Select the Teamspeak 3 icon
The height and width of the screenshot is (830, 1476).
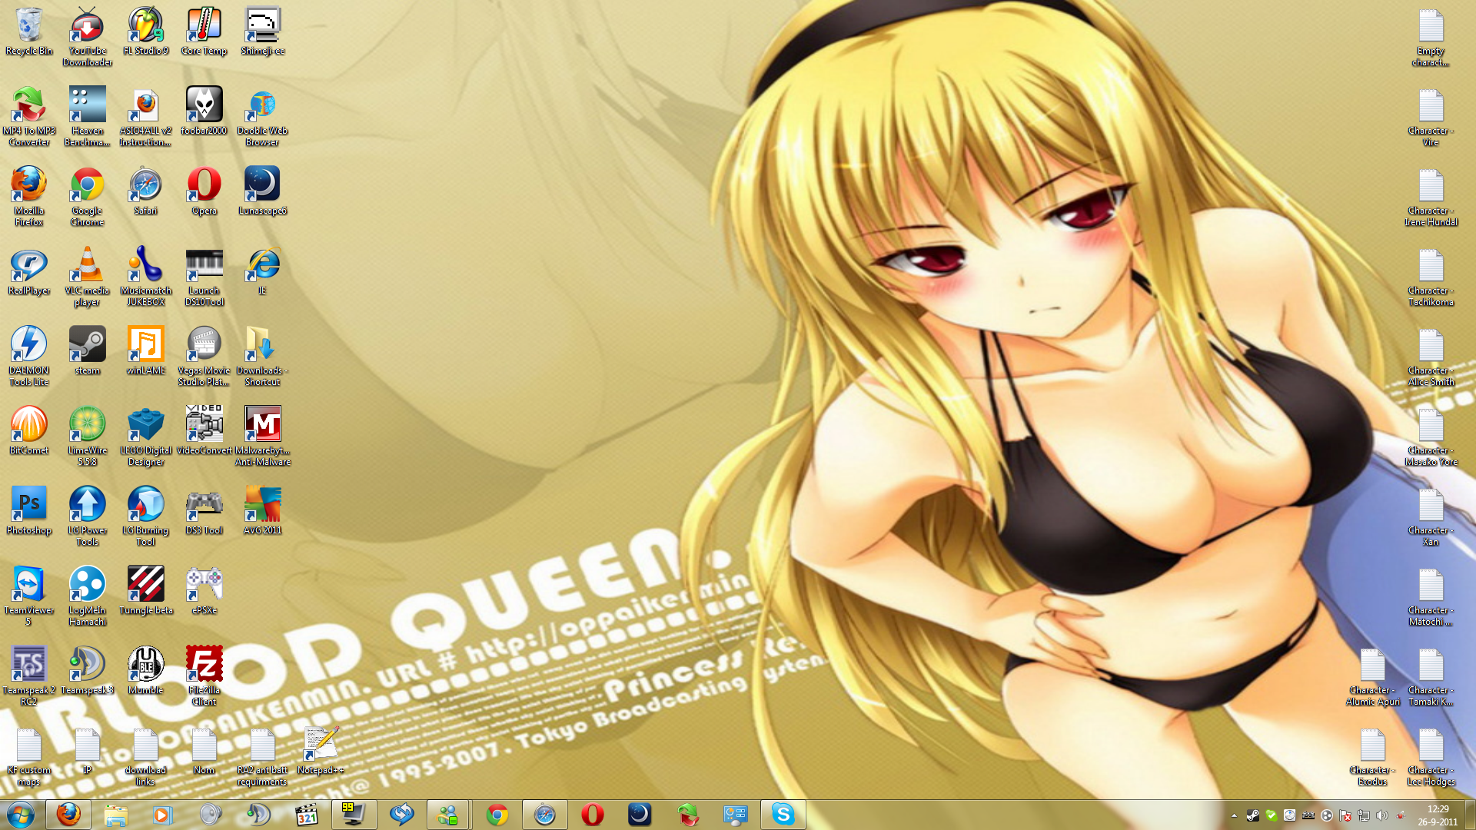pos(88,671)
